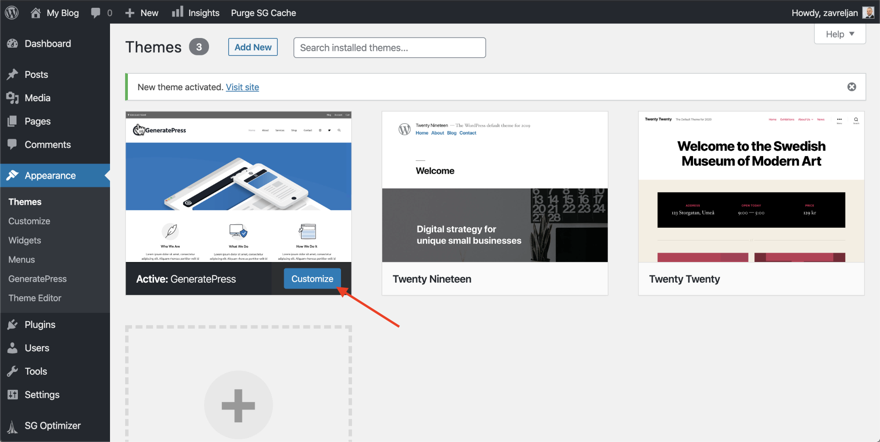Click Howdy, zavreljan account link
880x442 pixels.
(x=825, y=13)
